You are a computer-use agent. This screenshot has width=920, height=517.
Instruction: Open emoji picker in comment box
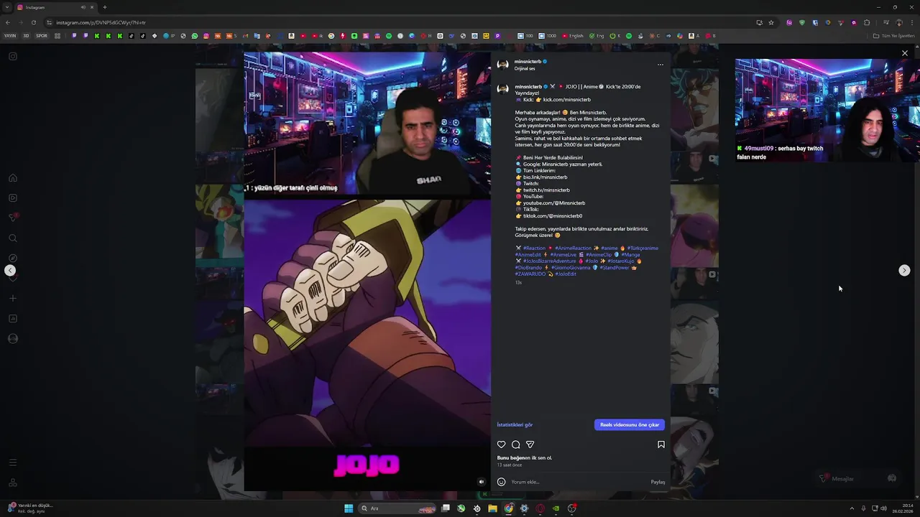[x=501, y=482]
